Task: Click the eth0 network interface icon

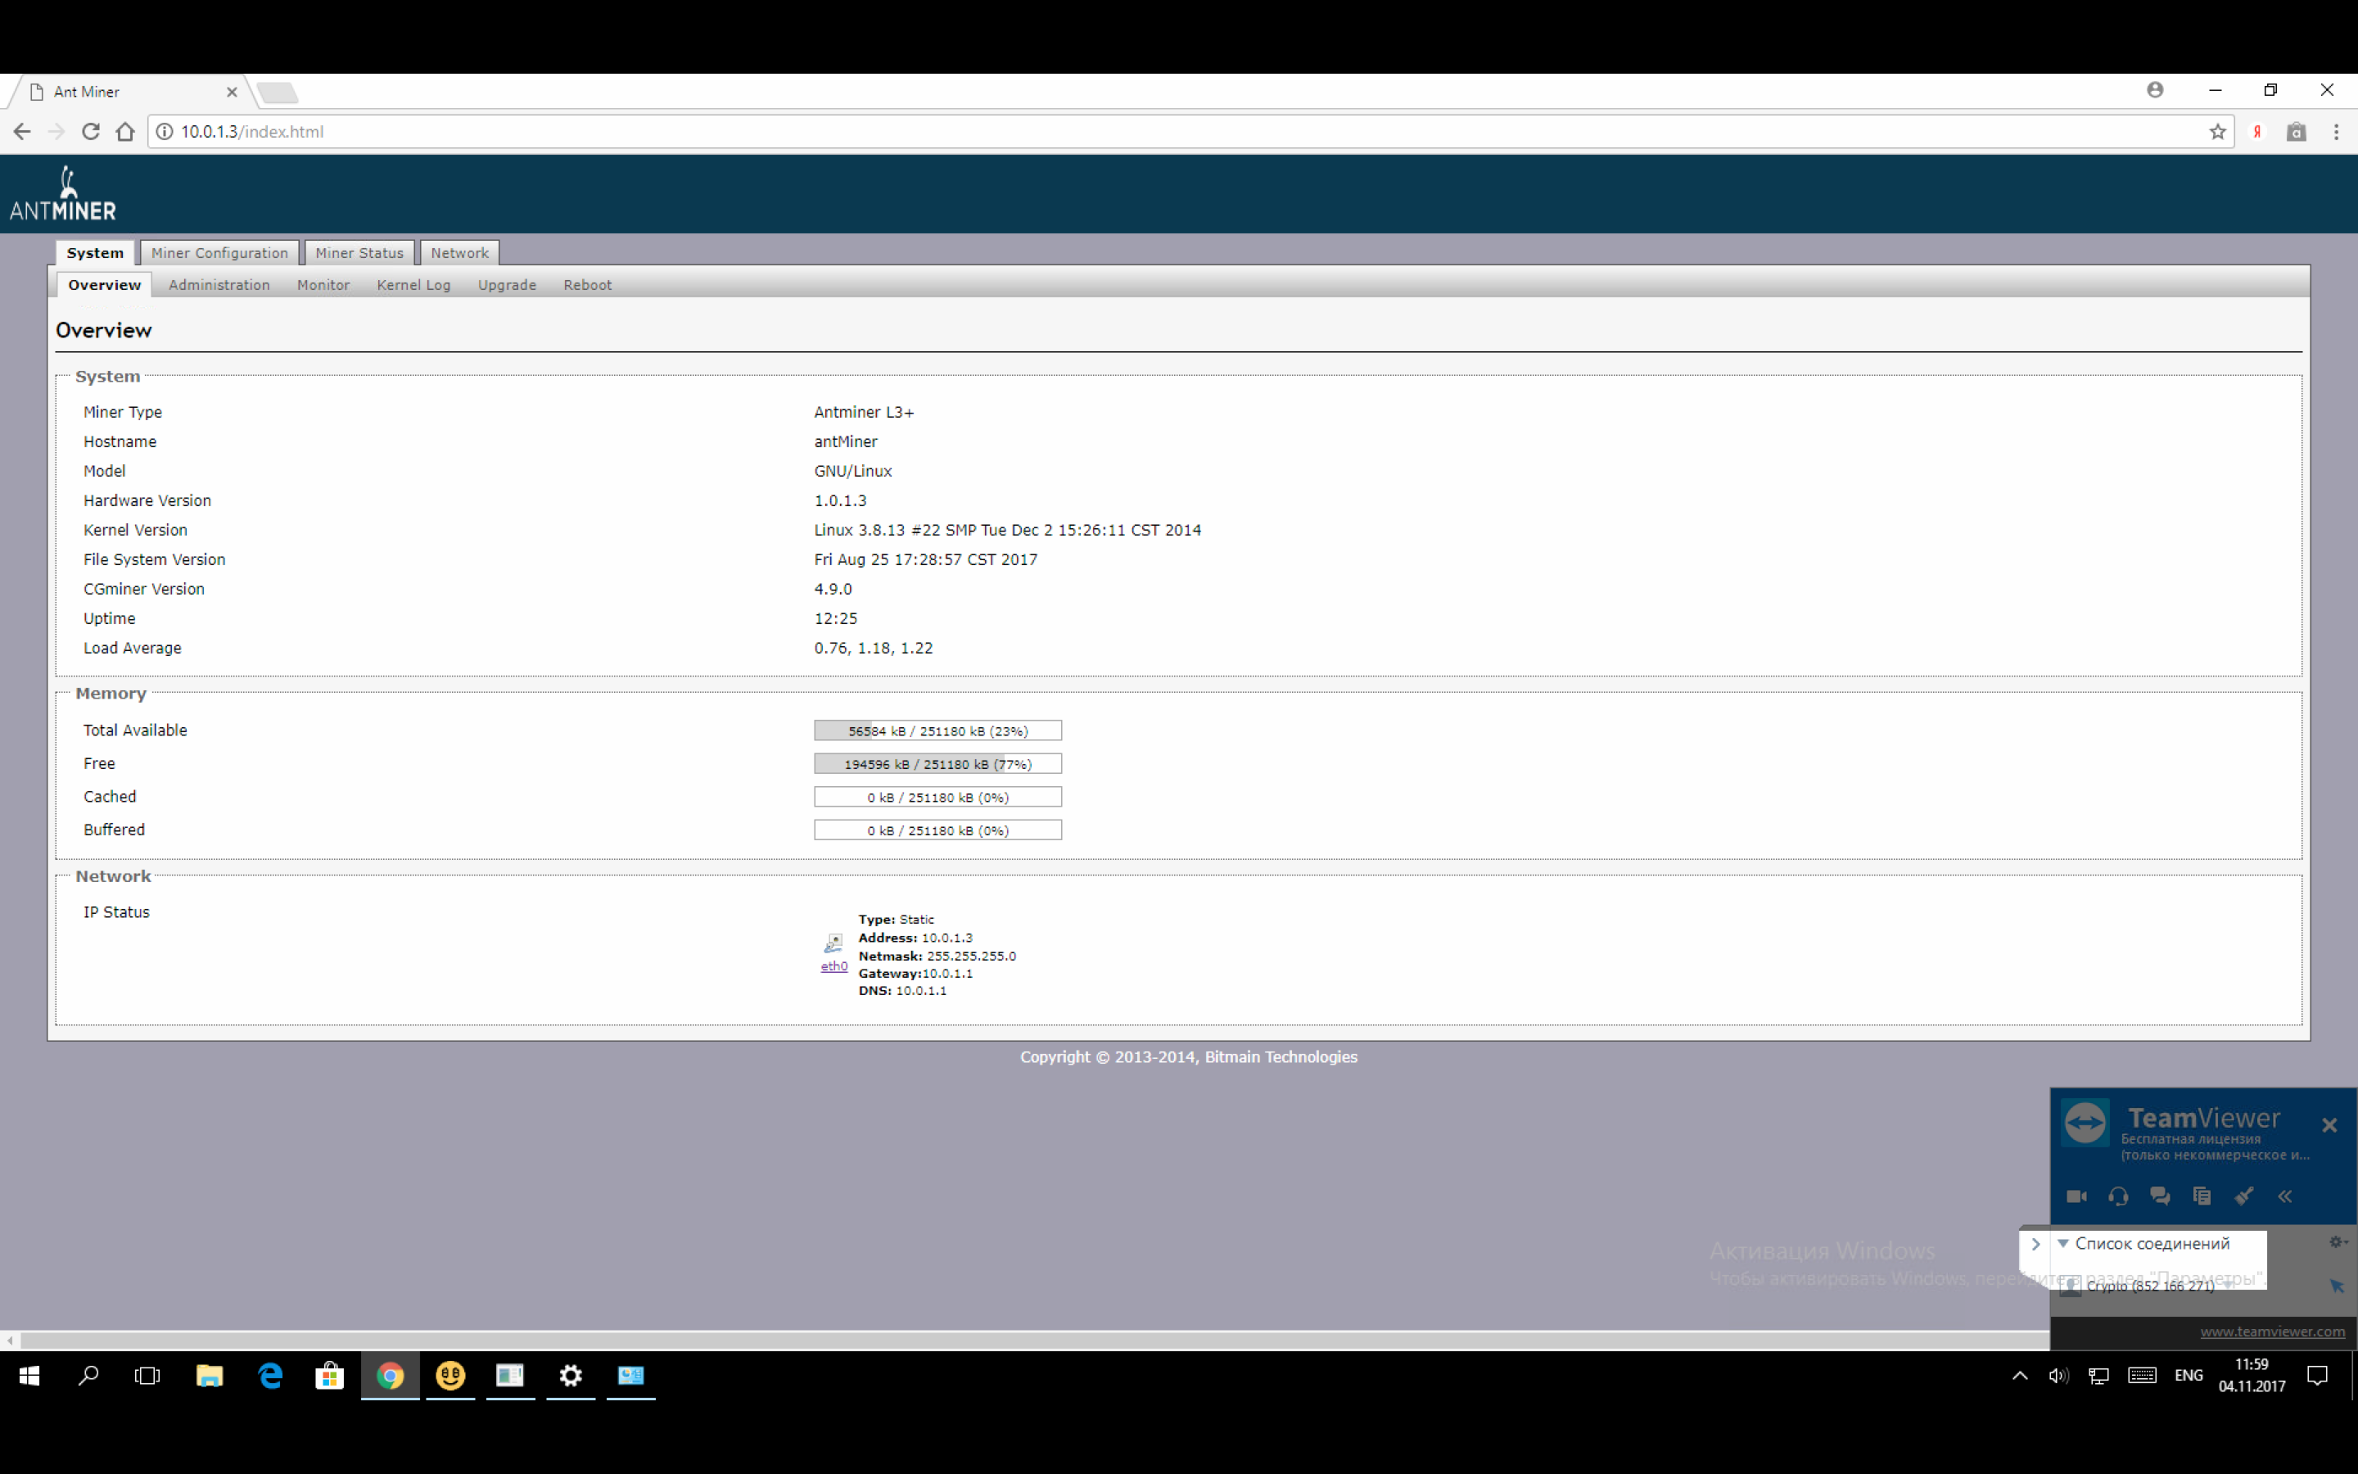Action: [x=833, y=943]
